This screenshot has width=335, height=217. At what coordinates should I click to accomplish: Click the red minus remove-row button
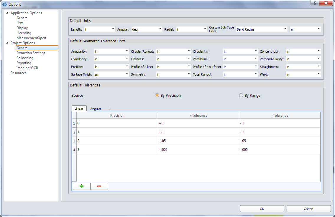point(99,186)
